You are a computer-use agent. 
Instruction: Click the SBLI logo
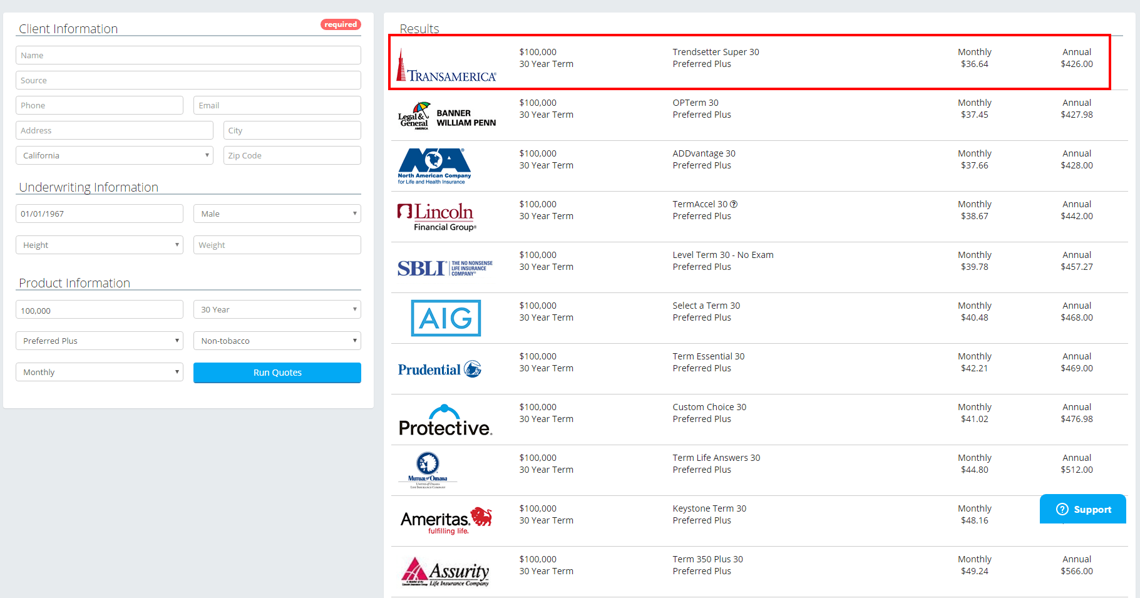click(x=445, y=268)
